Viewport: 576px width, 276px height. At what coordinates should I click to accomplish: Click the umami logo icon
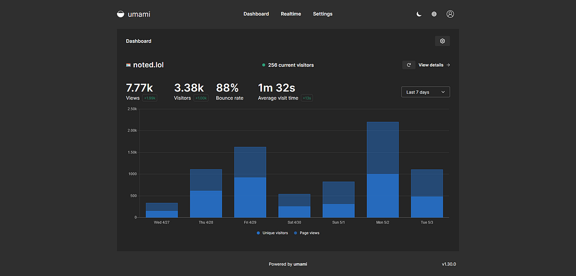(x=120, y=14)
